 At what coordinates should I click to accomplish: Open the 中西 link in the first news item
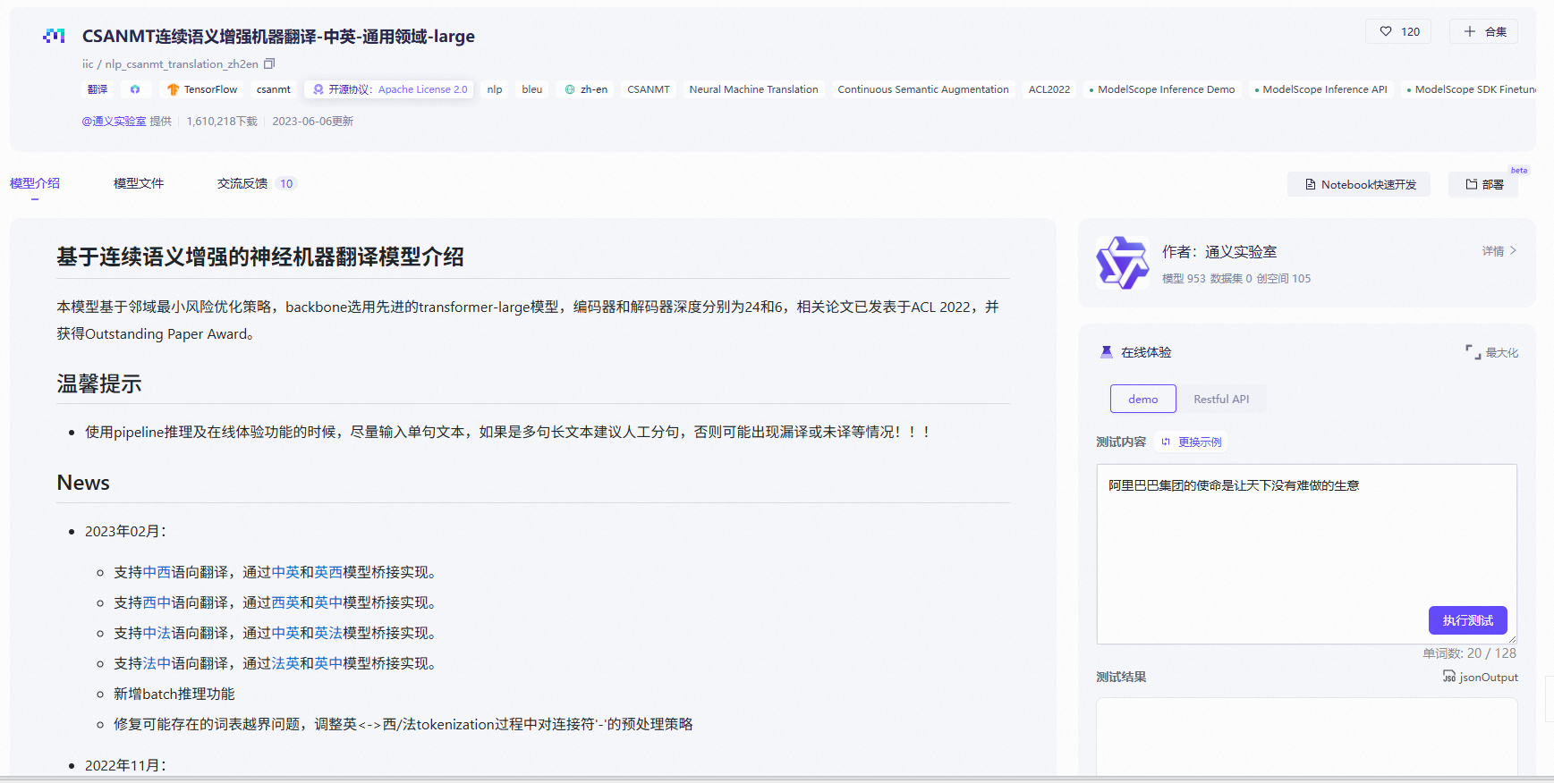click(157, 572)
